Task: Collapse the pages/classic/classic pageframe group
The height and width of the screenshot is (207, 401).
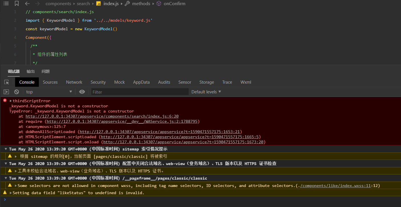Action: coord(6,178)
